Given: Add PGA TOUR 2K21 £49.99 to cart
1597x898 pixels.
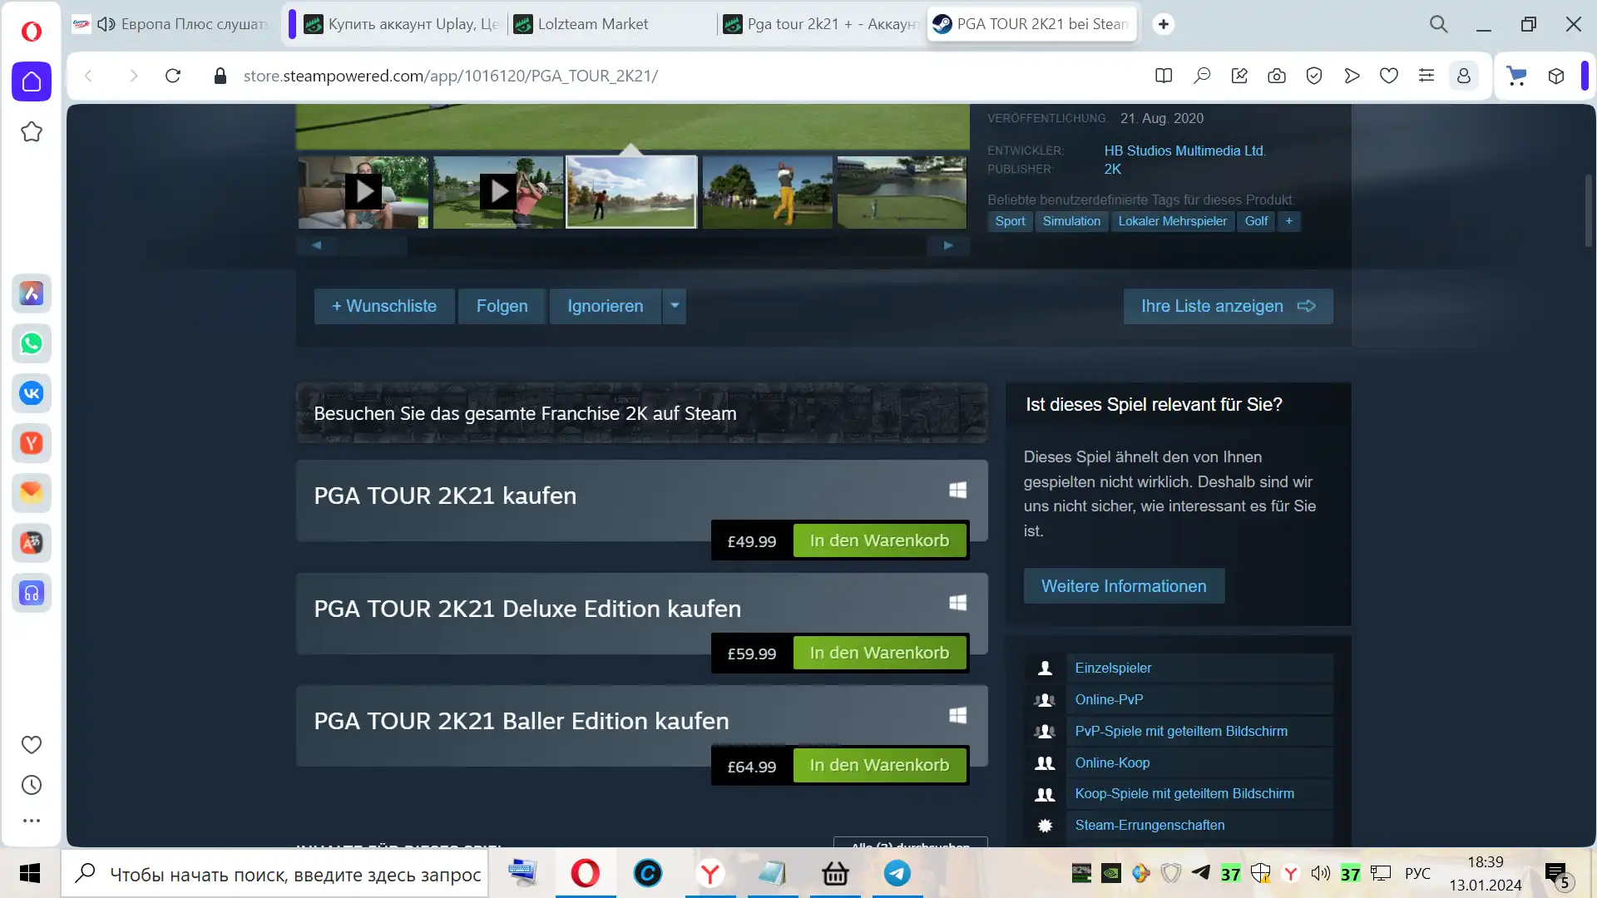Looking at the screenshot, I should (879, 540).
